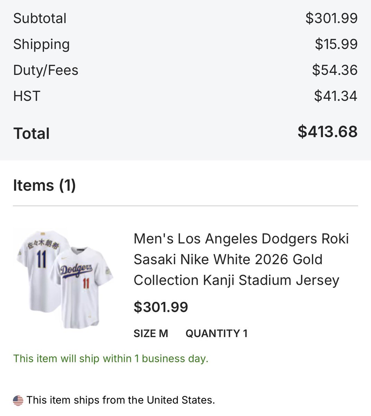Click the HST label
Viewport: 371px width, 416px height.
pos(27,96)
